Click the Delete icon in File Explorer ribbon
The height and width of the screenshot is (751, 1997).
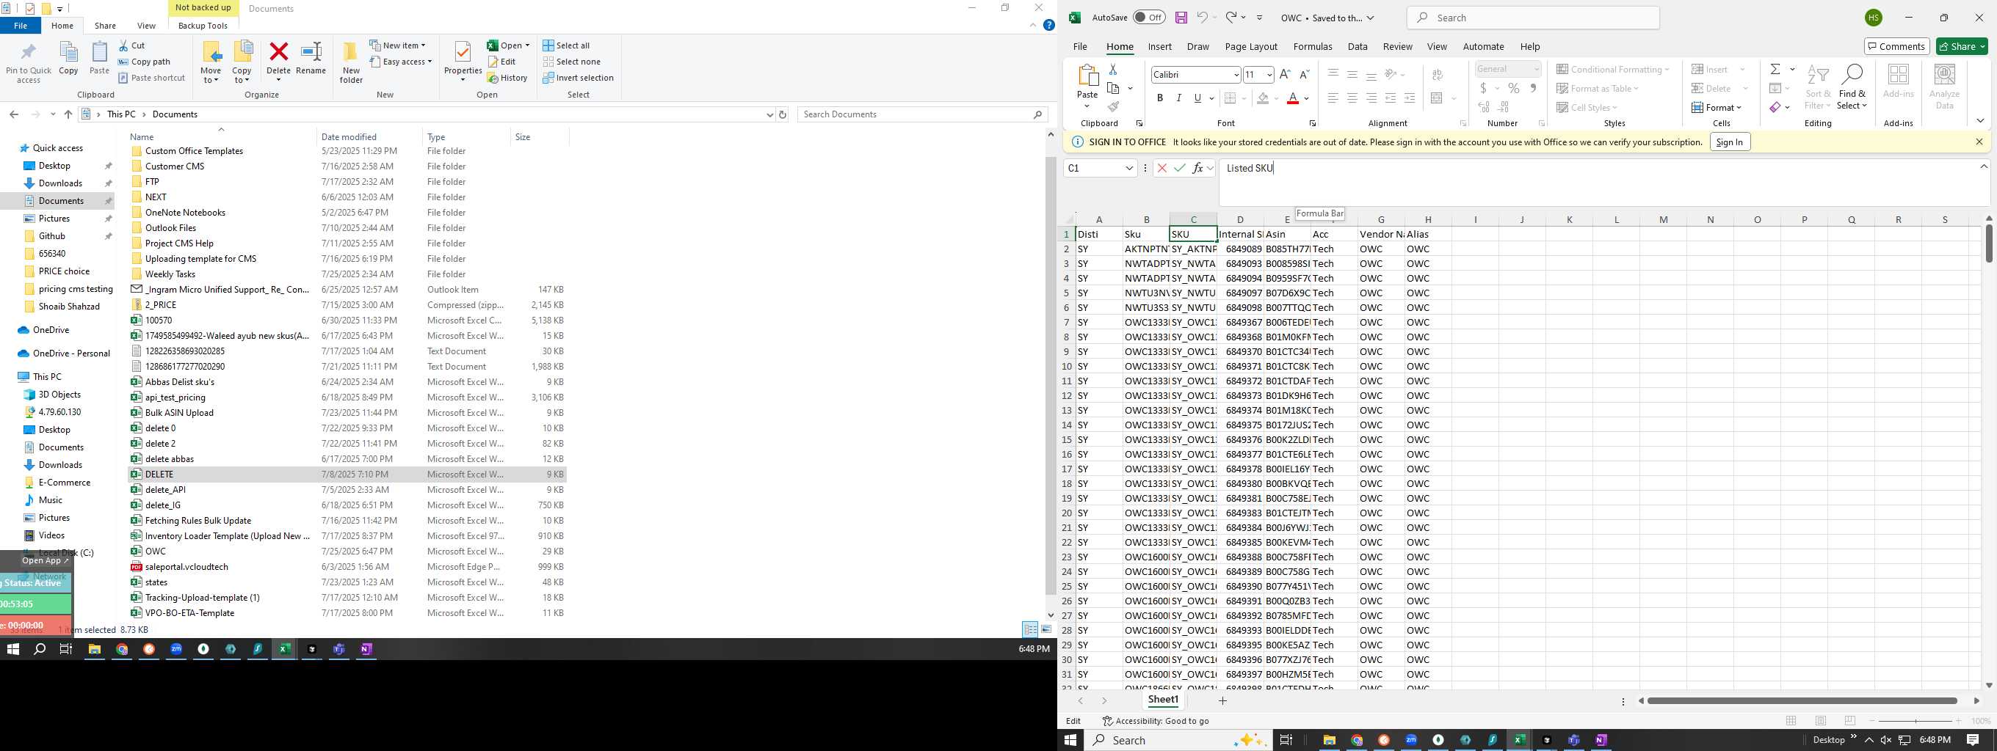pos(278,53)
